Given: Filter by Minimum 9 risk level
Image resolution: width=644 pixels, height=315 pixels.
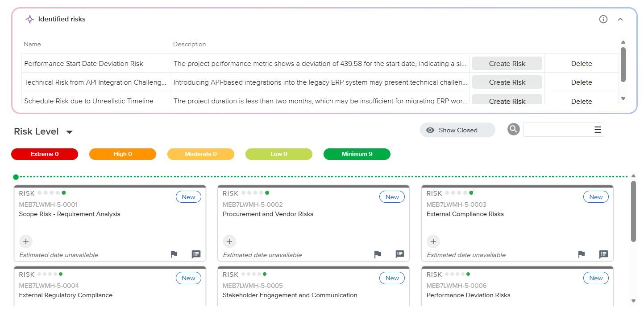Looking at the screenshot, I should coord(357,154).
